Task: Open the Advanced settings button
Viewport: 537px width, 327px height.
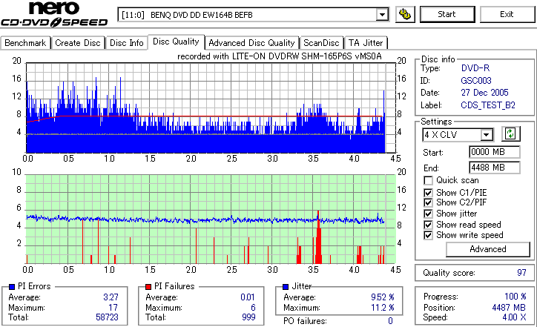Action: (488, 249)
